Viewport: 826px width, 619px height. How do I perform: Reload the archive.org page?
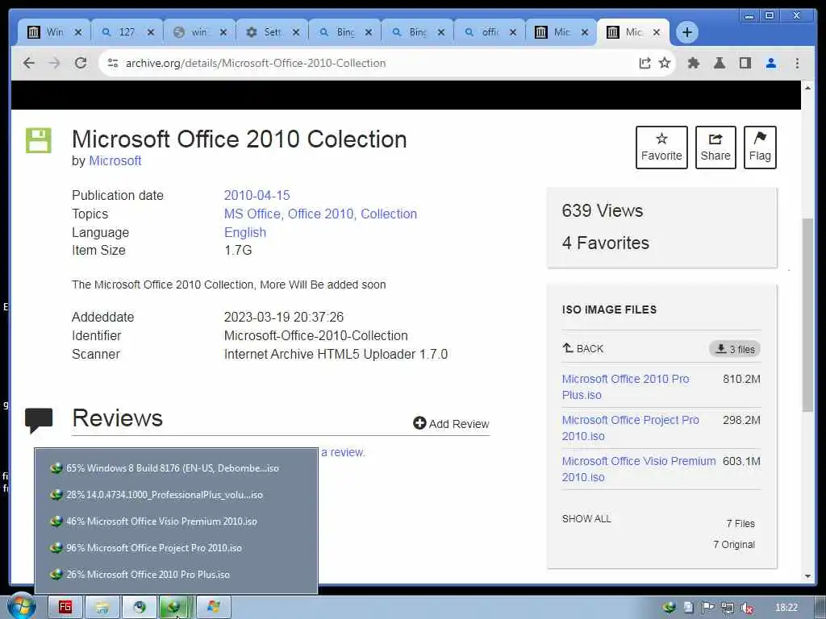coord(81,63)
